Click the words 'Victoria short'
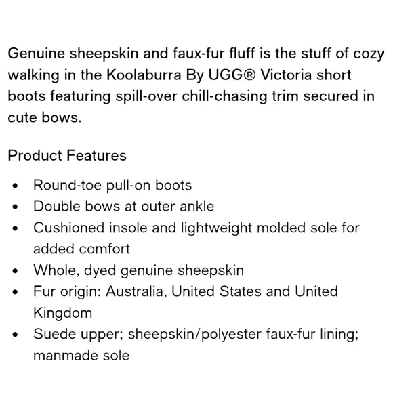Image resolution: width=393 pixels, height=393 pixels. (306, 75)
